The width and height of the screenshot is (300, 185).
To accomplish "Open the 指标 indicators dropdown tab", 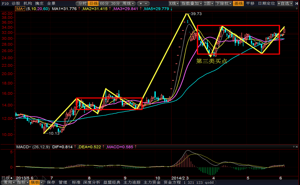I will point(22,182).
